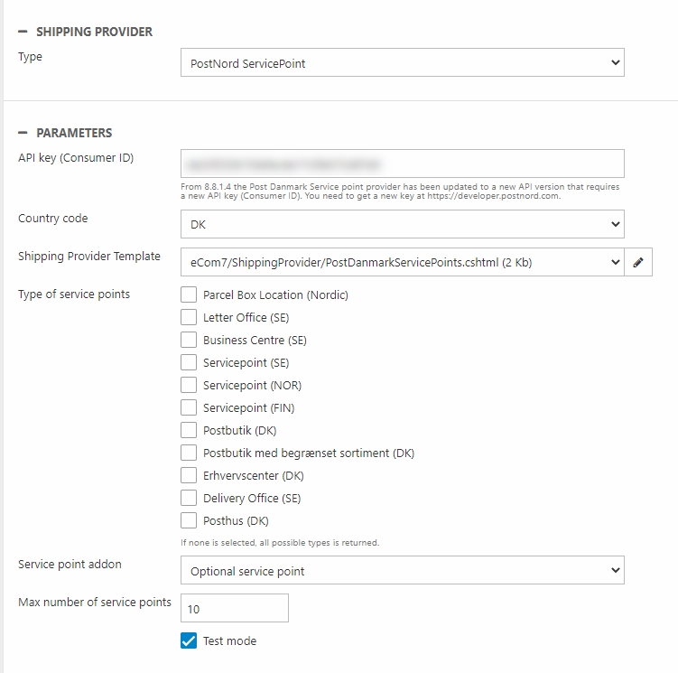Open the Shipping Provider Template dropdown
Screen dimensions: 678x673
(402, 262)
